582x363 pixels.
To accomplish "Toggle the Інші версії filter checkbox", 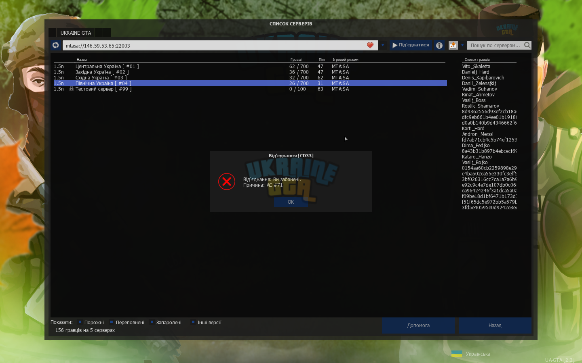I will 193,322.
